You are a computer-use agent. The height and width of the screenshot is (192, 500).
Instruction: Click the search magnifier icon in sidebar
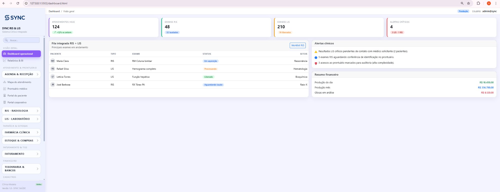6,40
